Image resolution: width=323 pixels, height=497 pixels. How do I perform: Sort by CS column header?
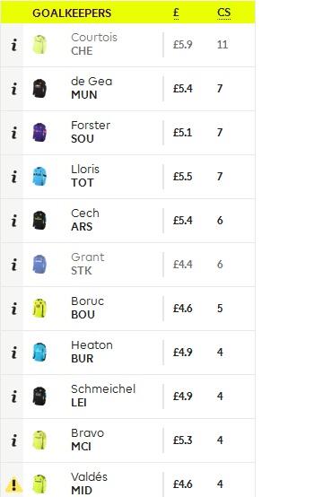(x=223, y=13)
